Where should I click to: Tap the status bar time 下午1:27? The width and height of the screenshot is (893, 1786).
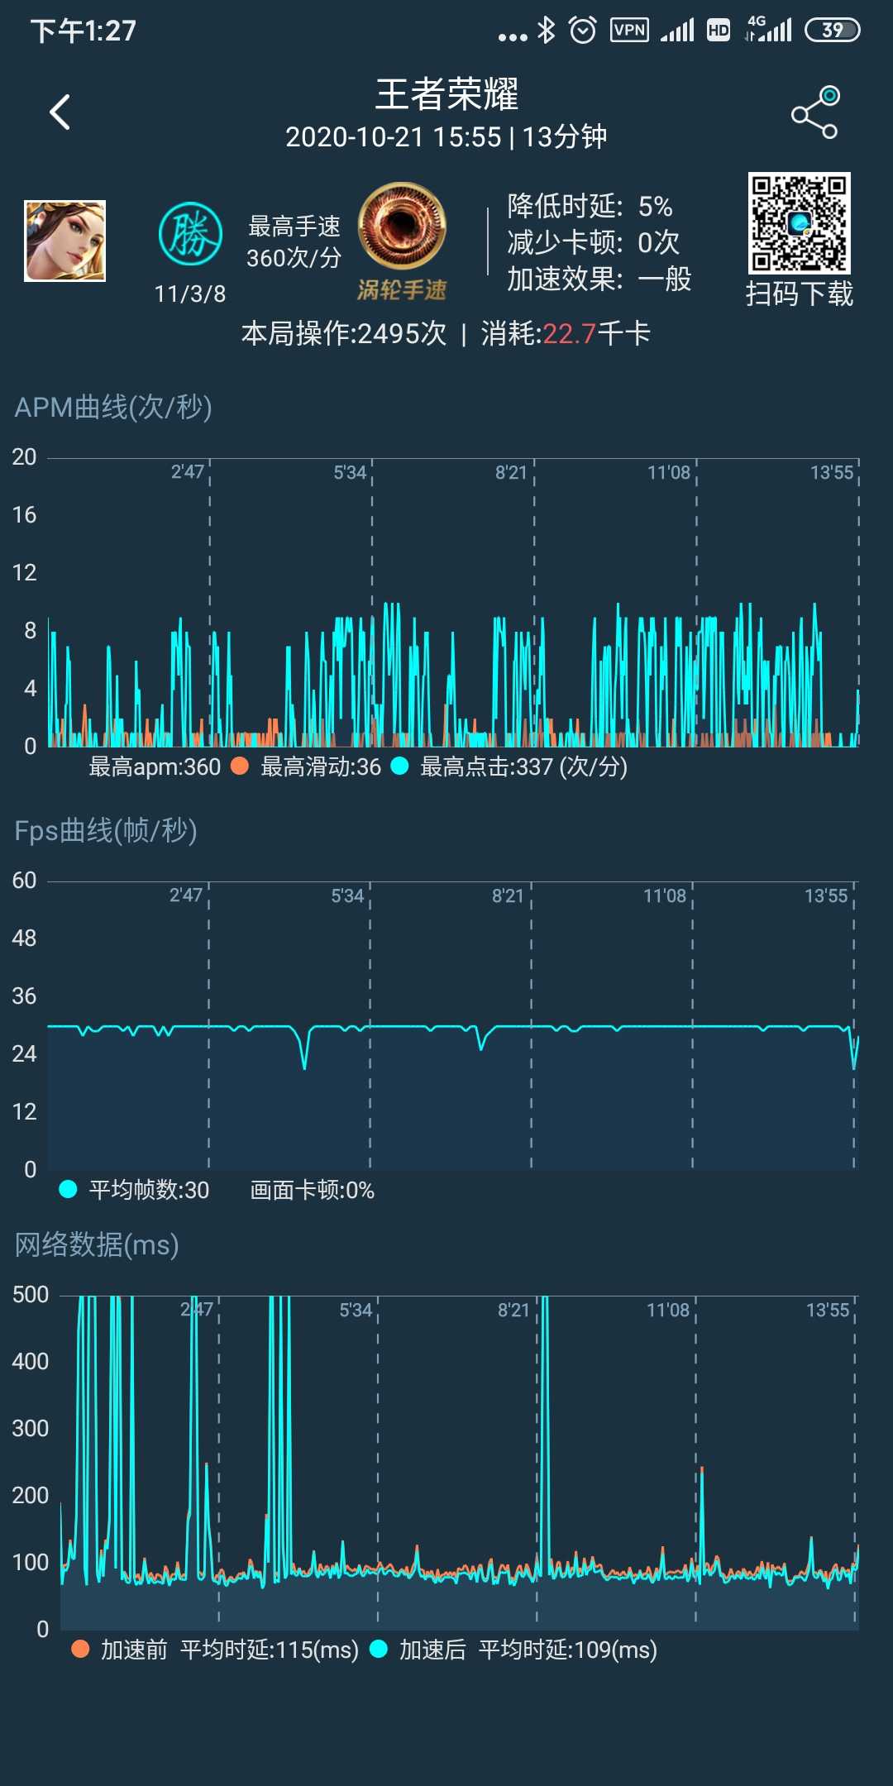84,31
